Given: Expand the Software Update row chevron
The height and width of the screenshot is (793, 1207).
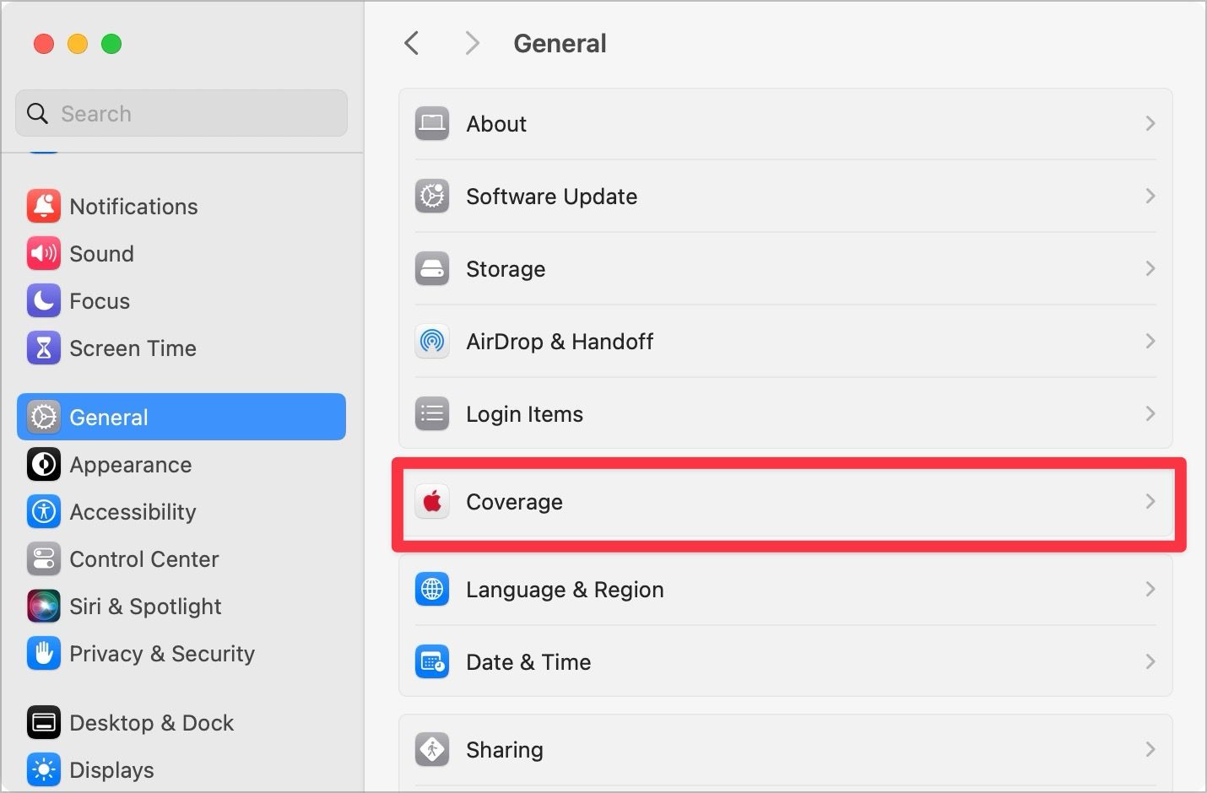Looking at the screenshot, I should [x=1150, y=196].
